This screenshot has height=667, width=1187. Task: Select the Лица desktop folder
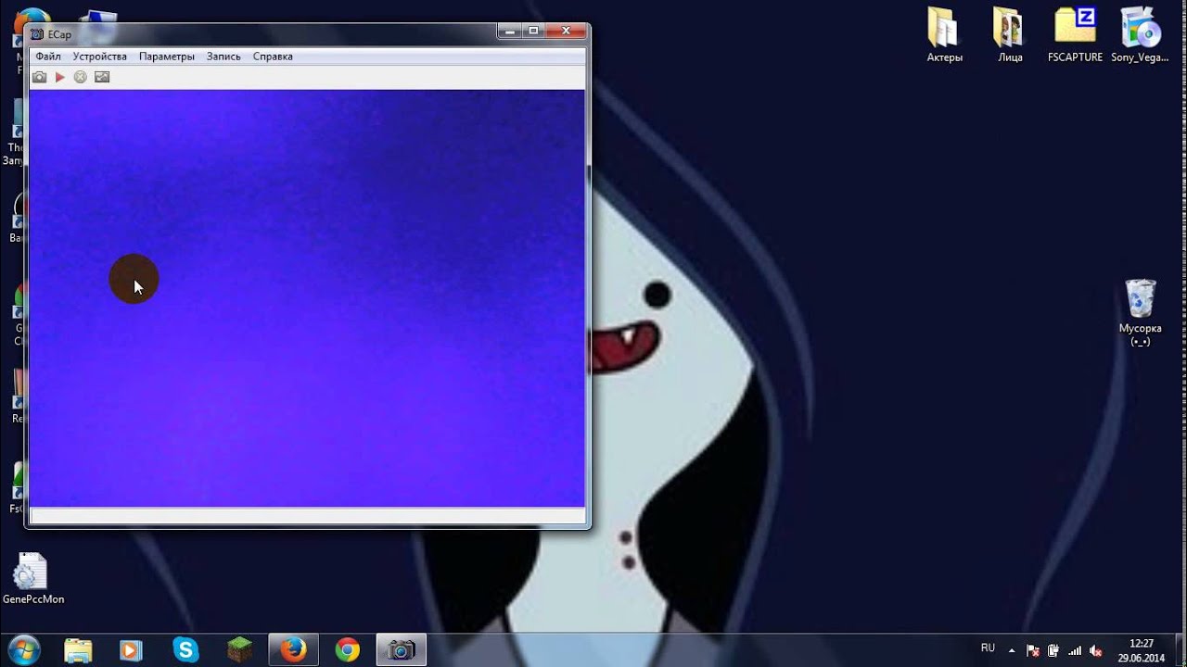[x=1010, y=35]
